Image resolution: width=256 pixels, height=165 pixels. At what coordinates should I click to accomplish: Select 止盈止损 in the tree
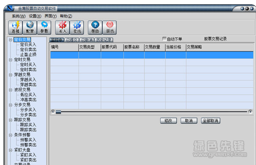pyautogui.click(x=28, y=55)
